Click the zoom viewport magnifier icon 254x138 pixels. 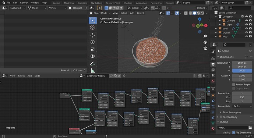click(x=205, y=36)
